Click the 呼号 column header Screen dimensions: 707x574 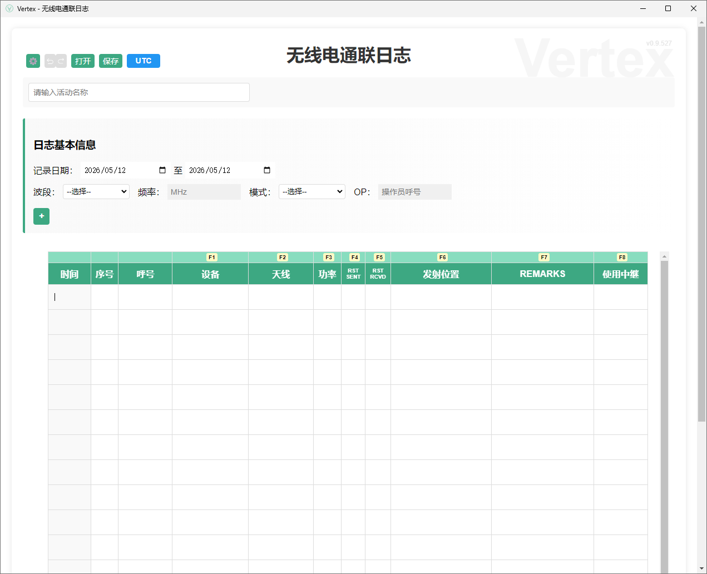click(x=145, y=274)
